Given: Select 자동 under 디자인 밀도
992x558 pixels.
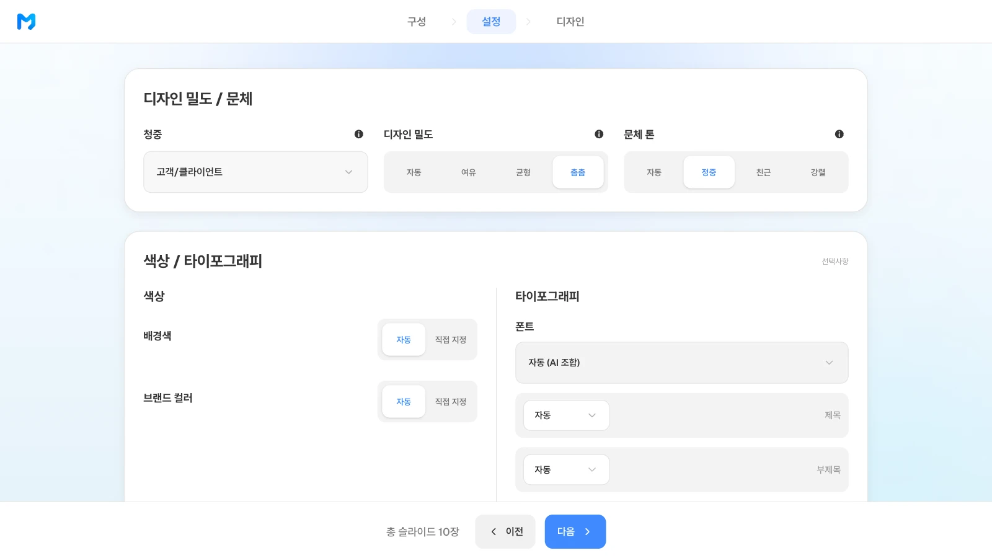Looking at the screenshot, I should 414,172.
